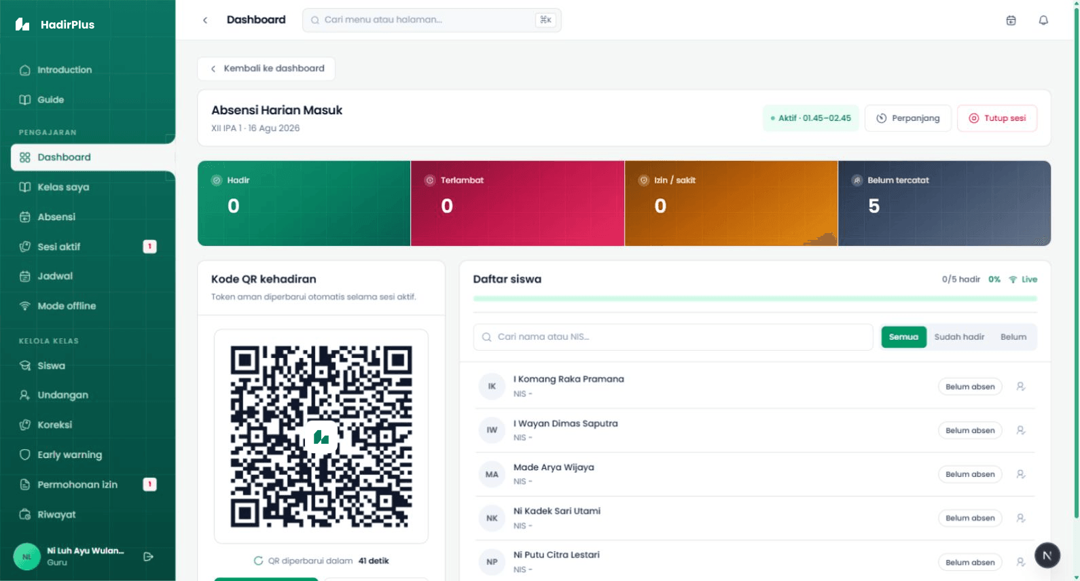This screenshot has width=1080, height=581.
Task: Select the Semua filter
Action: [x=903, y=337]
